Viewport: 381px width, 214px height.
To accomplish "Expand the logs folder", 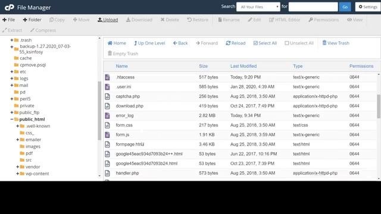I will [12, 78].
